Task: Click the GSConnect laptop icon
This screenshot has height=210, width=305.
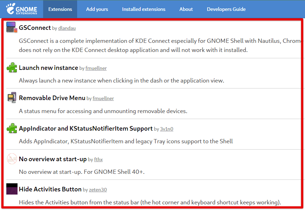Action: pyautogui.click(x=12, y=27)
